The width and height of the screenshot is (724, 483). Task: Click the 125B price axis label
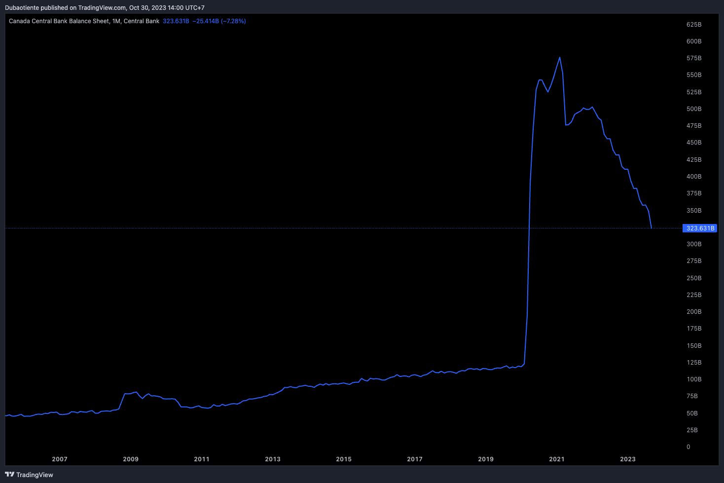694,363
